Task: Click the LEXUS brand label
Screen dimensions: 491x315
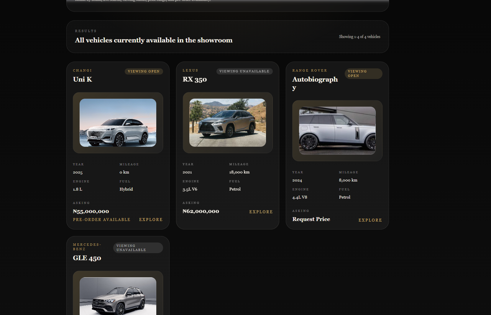Action: [190, 70]
